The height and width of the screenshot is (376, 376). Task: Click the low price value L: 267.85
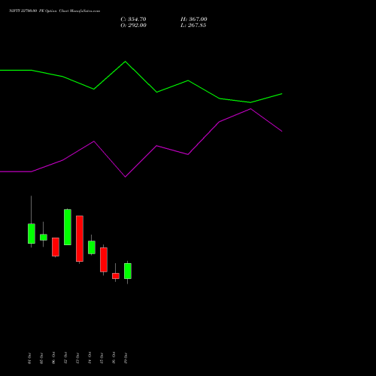pyautogui.click(x=193, y=26)
